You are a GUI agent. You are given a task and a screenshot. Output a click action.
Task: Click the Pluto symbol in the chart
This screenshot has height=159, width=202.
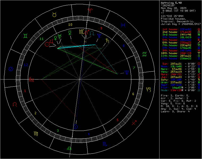(x=127, y=72)
